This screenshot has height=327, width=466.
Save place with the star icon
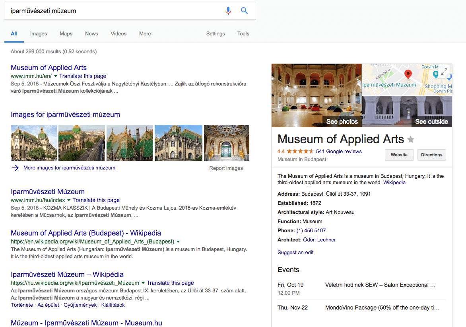pos(410,139)
